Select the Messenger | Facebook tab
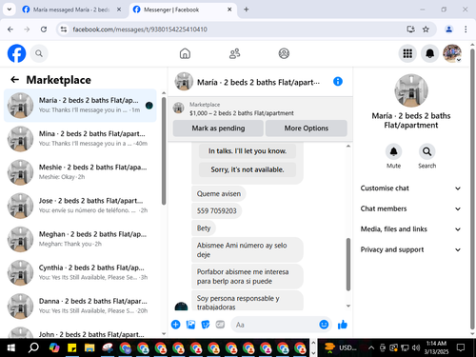The image size is (476, 357). [183, 10]
